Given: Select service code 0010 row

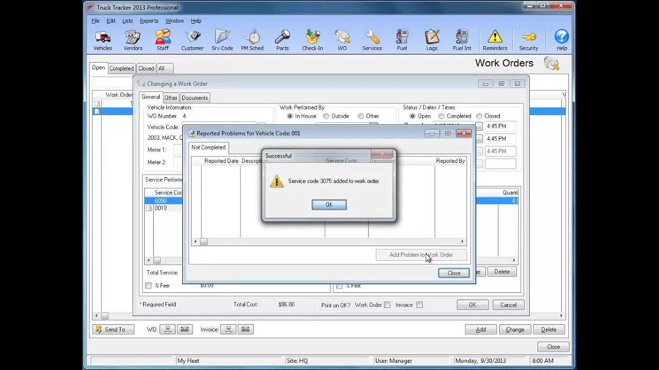Looking at the screenshot, I should (164, 208).
